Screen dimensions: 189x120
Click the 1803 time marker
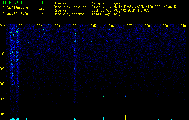click(x=56, y=26)
